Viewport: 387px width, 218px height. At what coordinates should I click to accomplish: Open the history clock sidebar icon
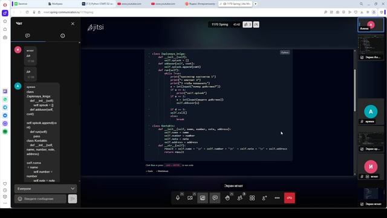(5, 190)
